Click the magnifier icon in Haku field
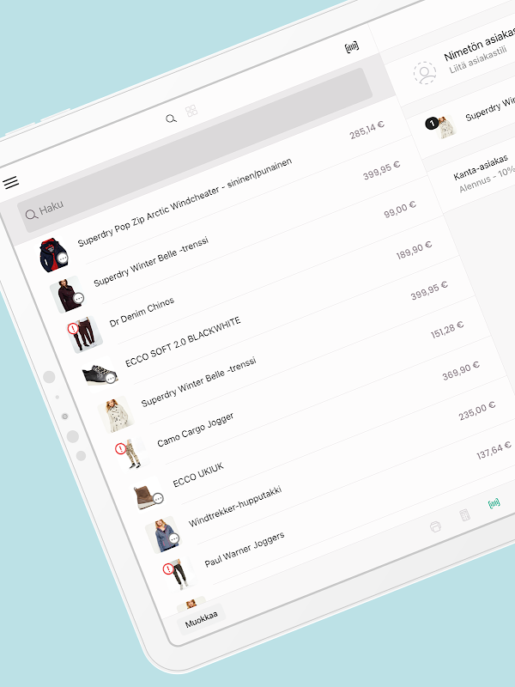This screenshot has width=515, height=687. (x=31, y=214)
